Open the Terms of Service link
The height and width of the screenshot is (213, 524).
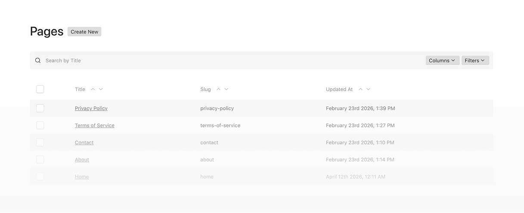coord(95,126)
